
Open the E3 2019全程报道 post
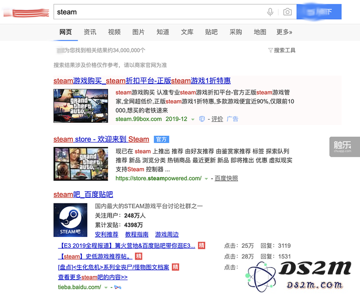click(127, 246)
